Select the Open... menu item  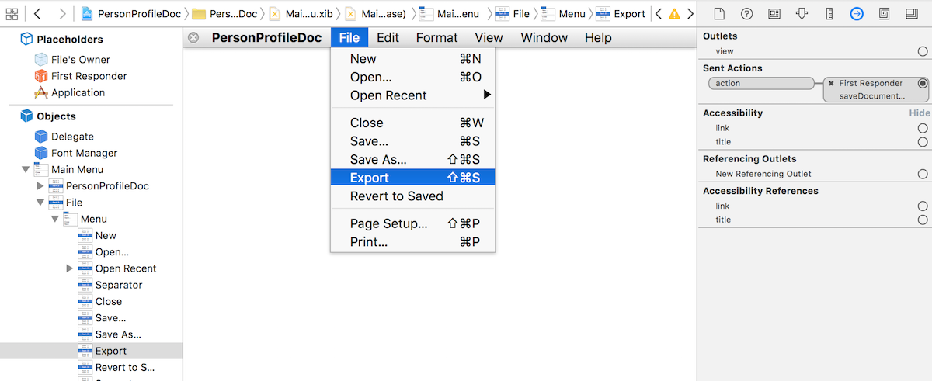coord(412,77)
